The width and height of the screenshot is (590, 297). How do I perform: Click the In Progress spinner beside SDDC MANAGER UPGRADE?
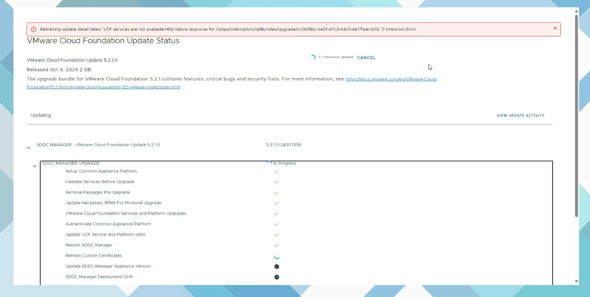click(269, 163)
